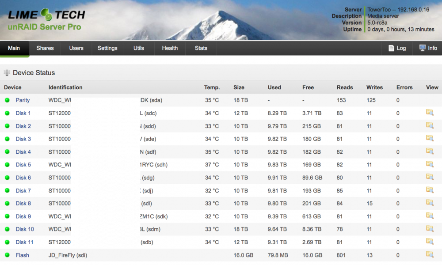Click the Device Status section icon
Screen dimensions: 442x265
(7, 73)
